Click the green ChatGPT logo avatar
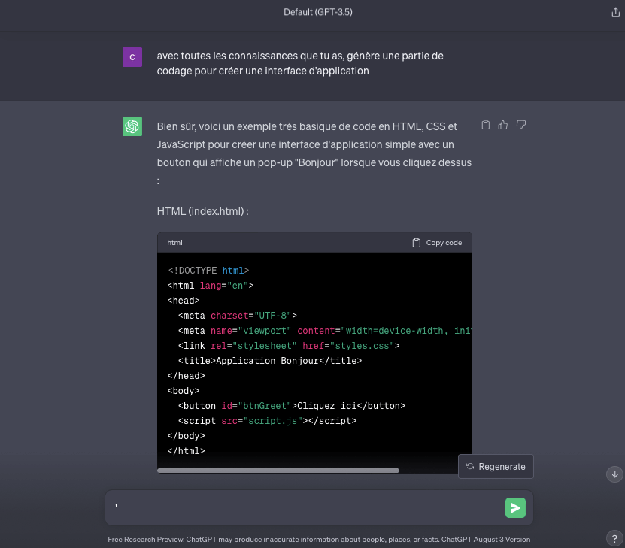 coord(132,126)
